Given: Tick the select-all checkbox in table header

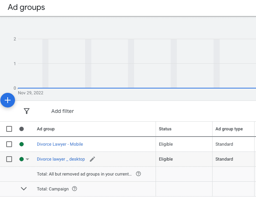Looking at the screenshot, I should (9, 129).
